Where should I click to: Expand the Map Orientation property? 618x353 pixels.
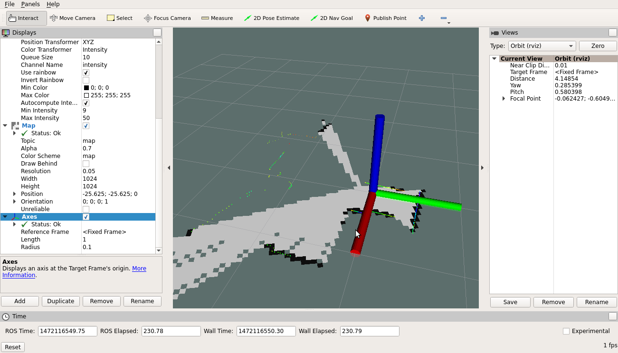coord(15,202)
